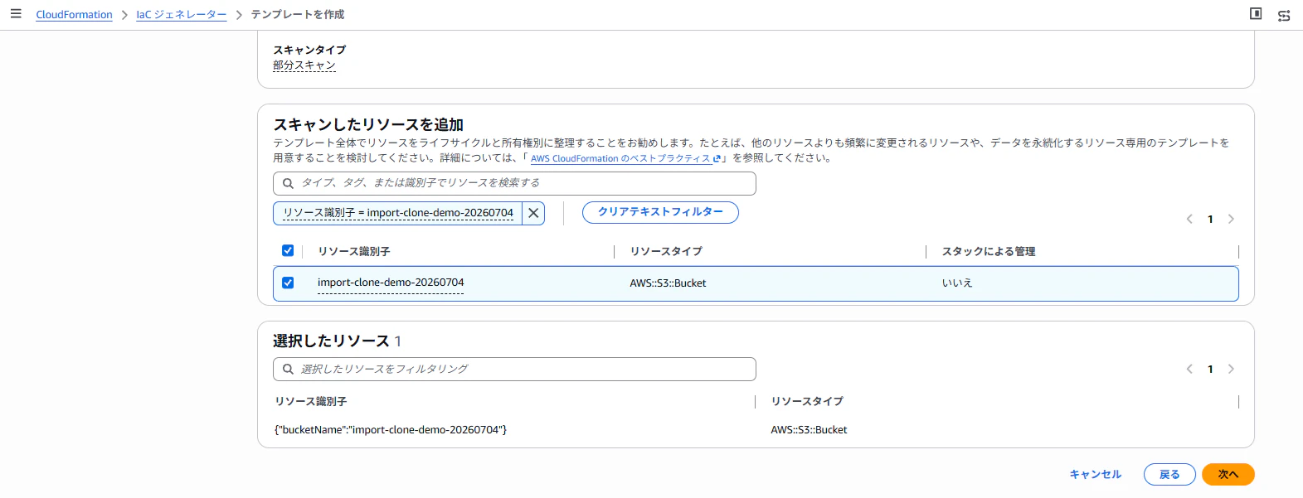
Task: Remove the リソース識別子 filter token
Action: point(533,213)
